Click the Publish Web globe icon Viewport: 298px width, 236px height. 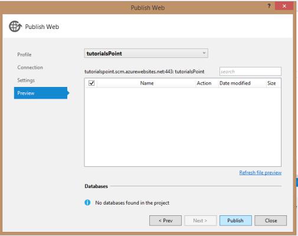15,26
